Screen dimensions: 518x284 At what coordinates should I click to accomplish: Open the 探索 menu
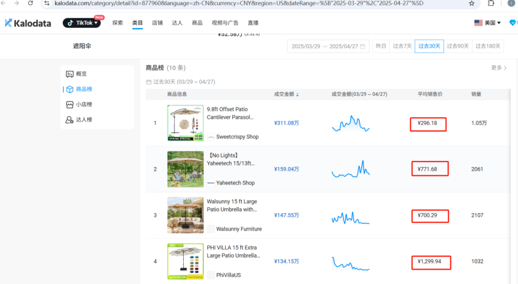[118, 23]
